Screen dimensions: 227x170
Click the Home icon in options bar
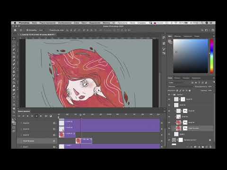coord(15,30)
